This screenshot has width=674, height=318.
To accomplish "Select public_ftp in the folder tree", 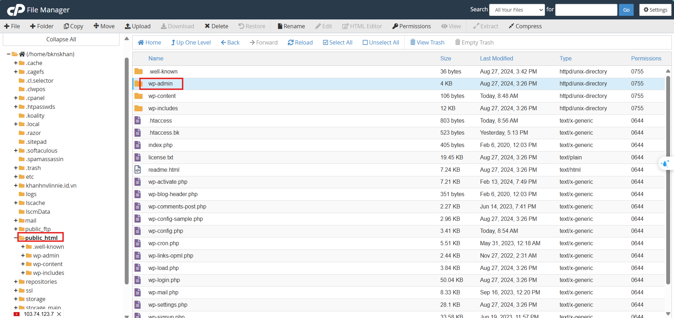I will (x=38, y=229).
